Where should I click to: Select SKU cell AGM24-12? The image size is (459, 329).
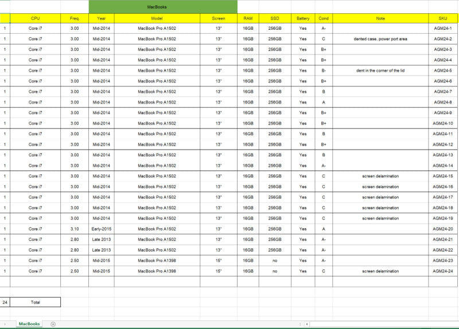point(443,144)
